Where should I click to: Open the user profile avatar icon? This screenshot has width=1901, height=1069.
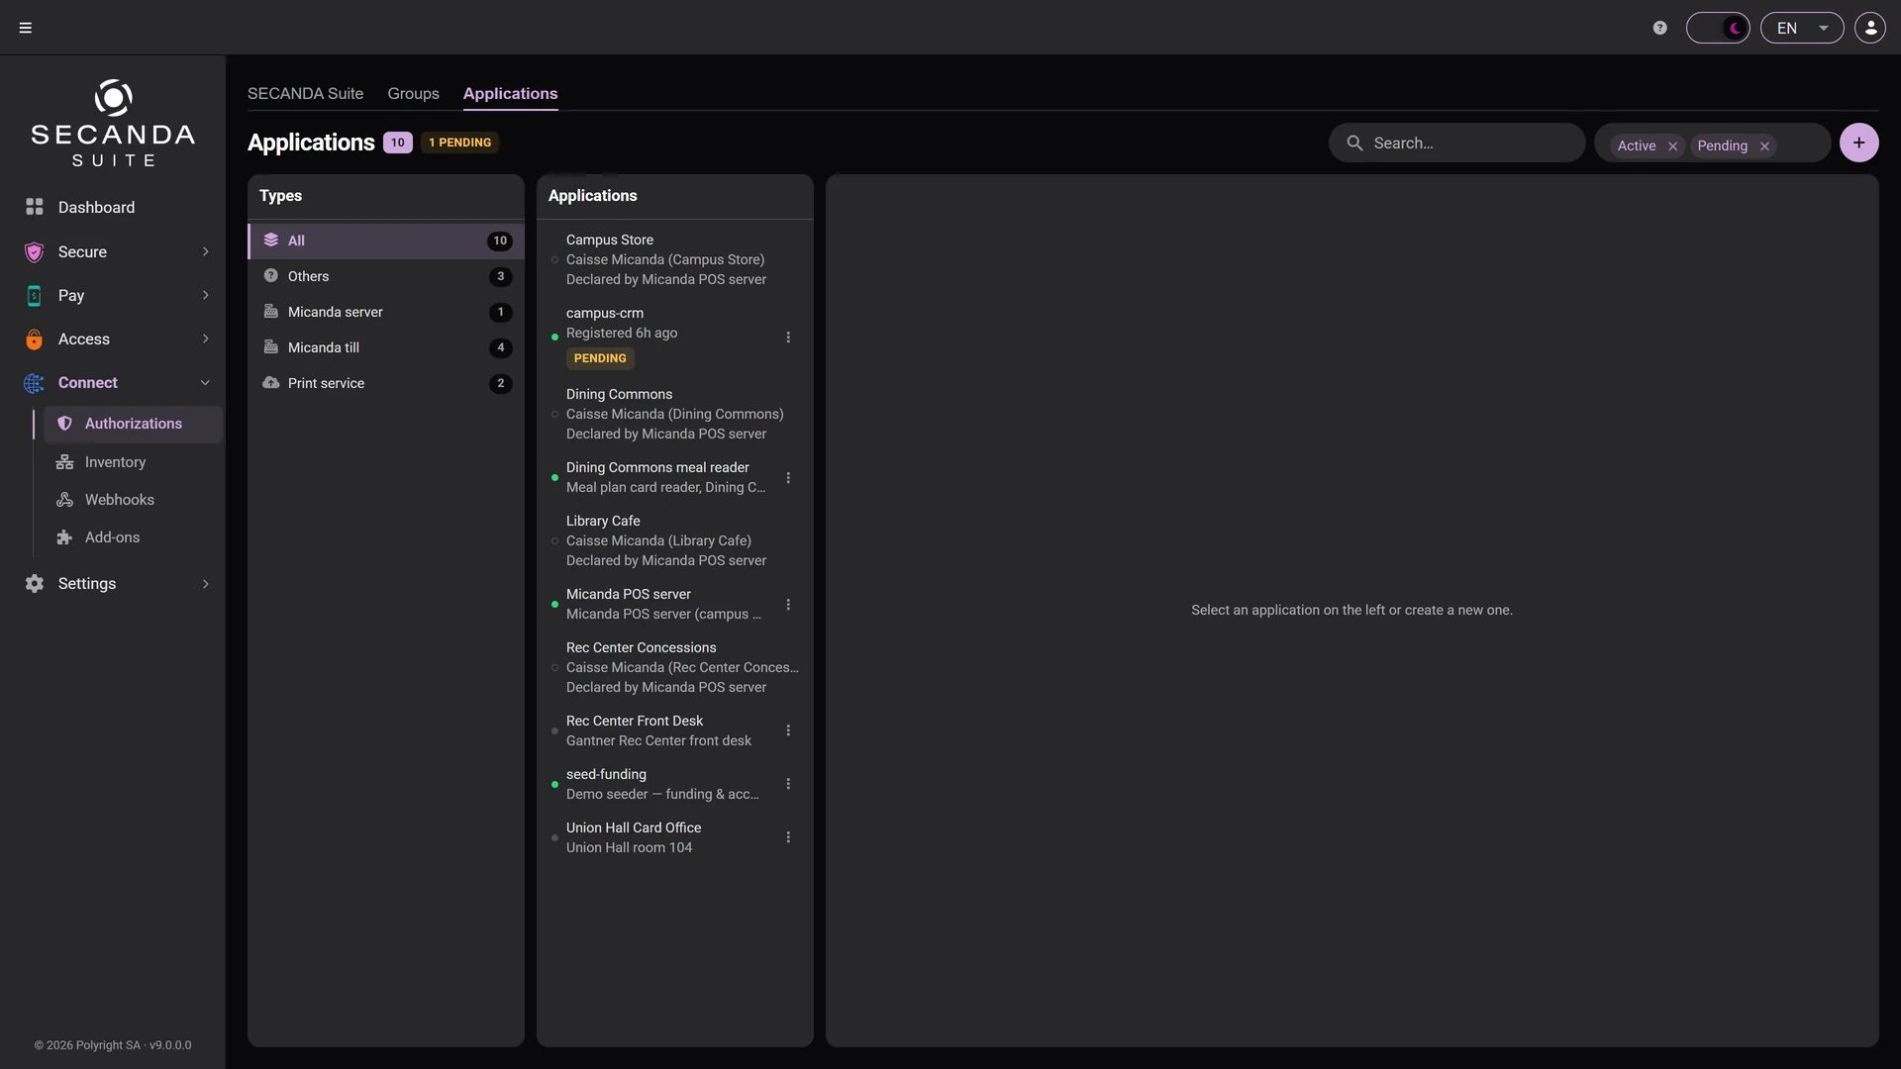click(1870, 28)
